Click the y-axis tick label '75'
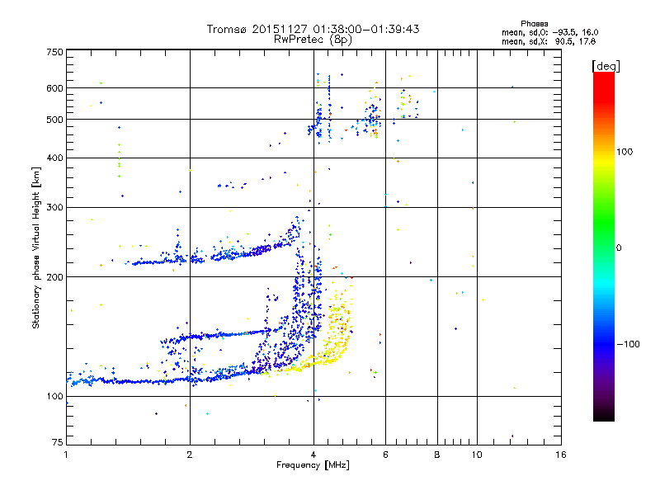 point(58,442)
